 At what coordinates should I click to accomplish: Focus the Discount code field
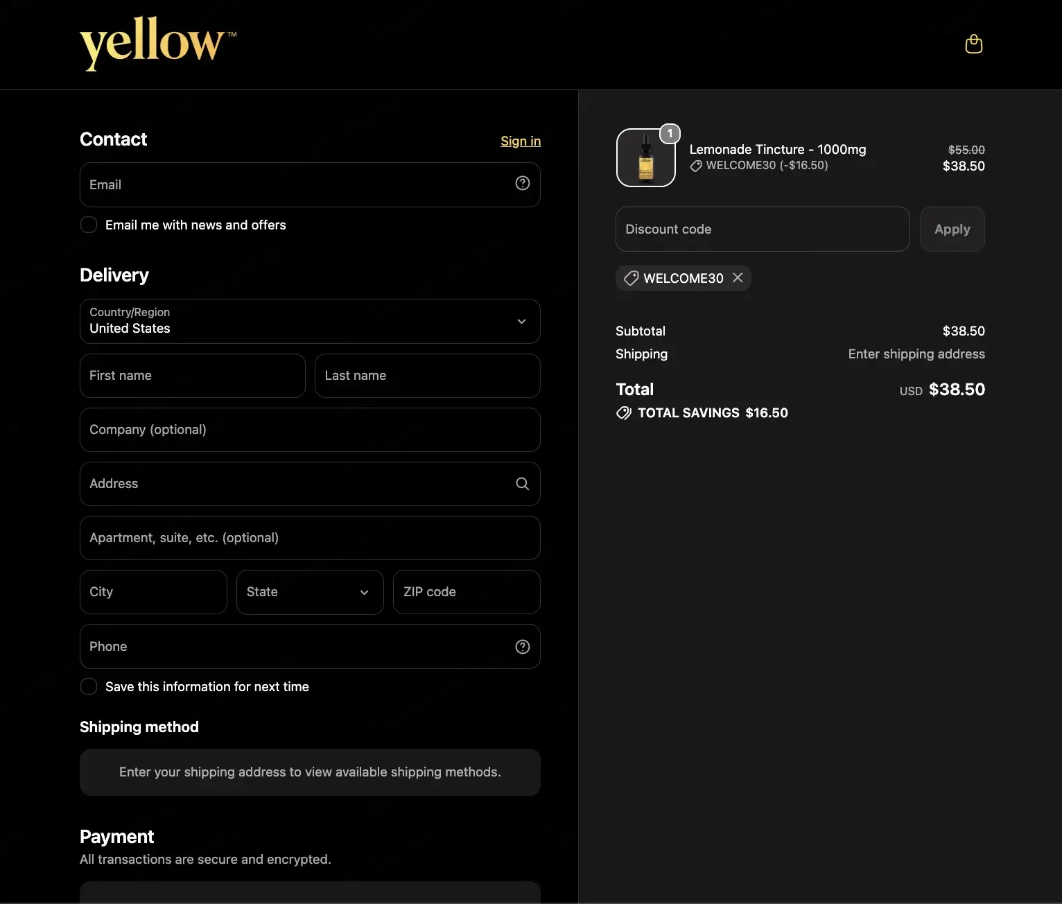[763, 229]
